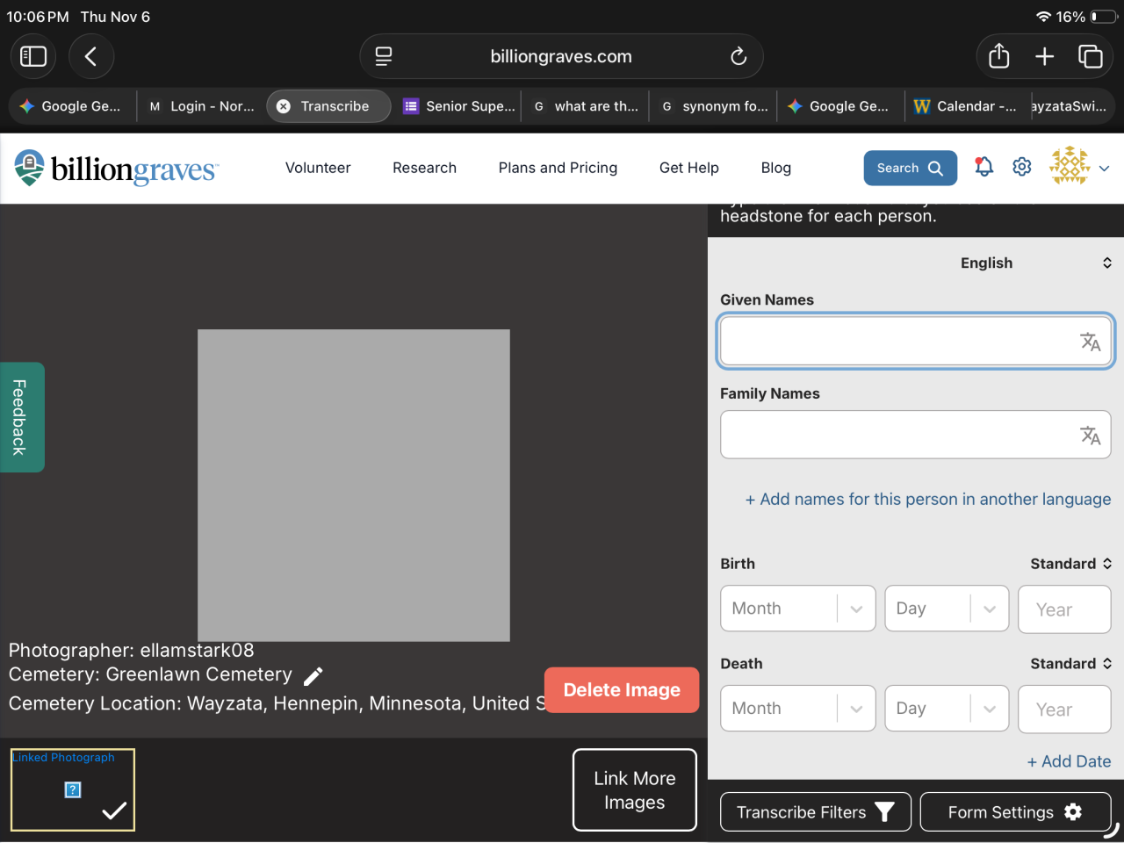Click Link More Images
This screenshot has height=843, width=1124.
click(635, 789)
